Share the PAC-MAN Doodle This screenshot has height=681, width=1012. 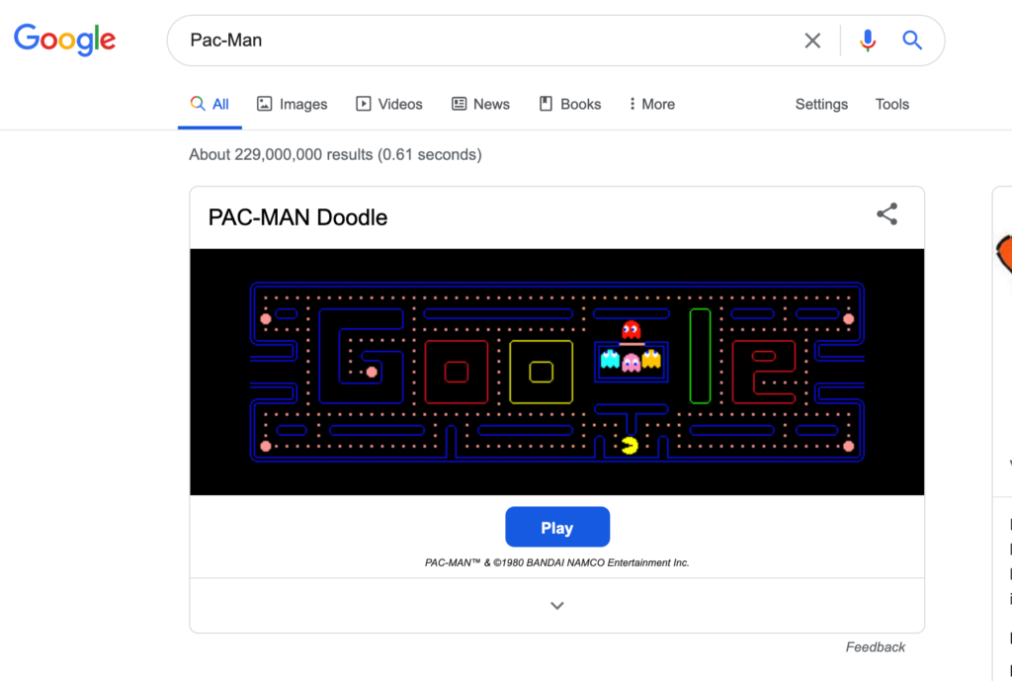coord(886,214)
